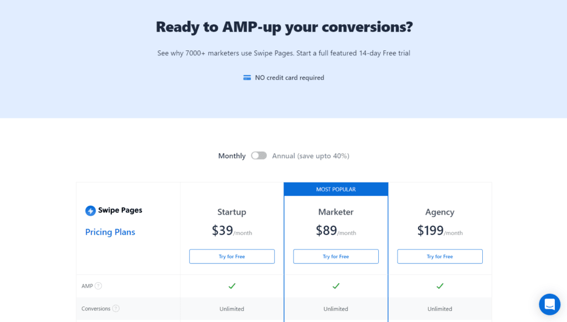Image resolution: width=567 pixels, height=322 pixels.
Task: Select the Annual (save upto 40%) label
Action: click(311, 156)
